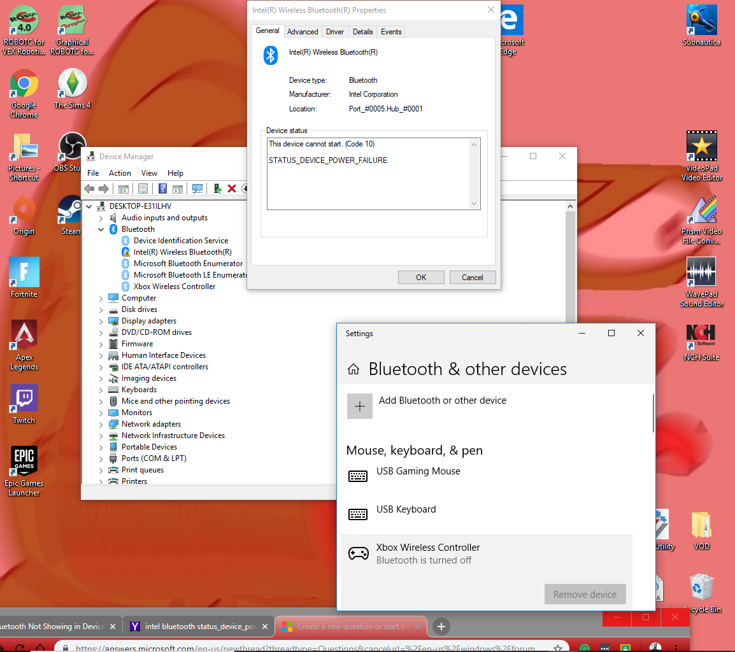Click the Settings window vertical scrollbar
Viewport: 735px width, 652px height.
(x=653, y=413)
